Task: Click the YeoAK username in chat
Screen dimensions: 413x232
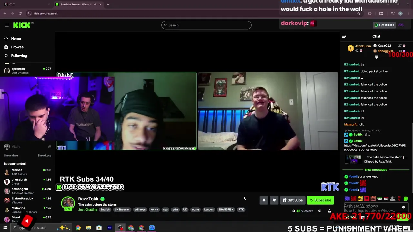Action: pos(353,177)
